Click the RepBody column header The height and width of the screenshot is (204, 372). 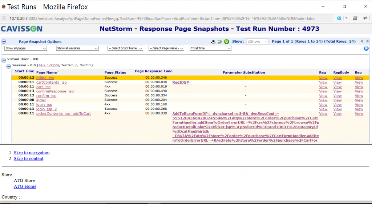(x=341, y=72)
